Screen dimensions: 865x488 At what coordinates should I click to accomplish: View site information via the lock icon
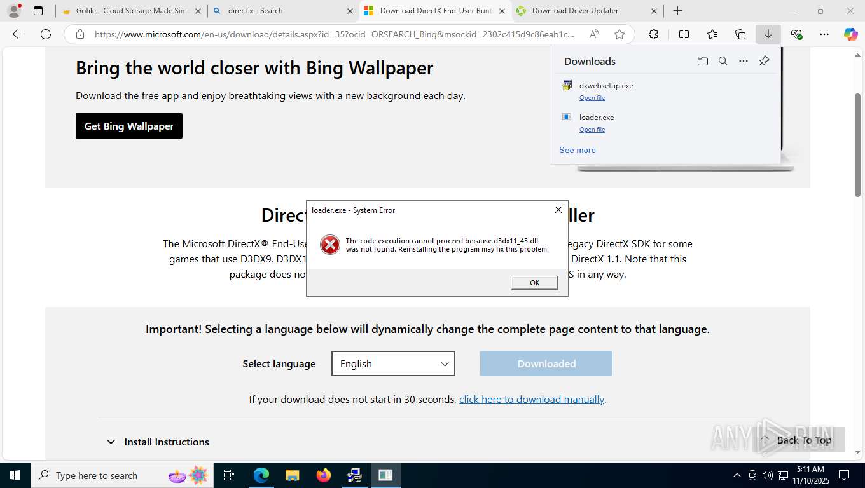[x=80, y=34]
